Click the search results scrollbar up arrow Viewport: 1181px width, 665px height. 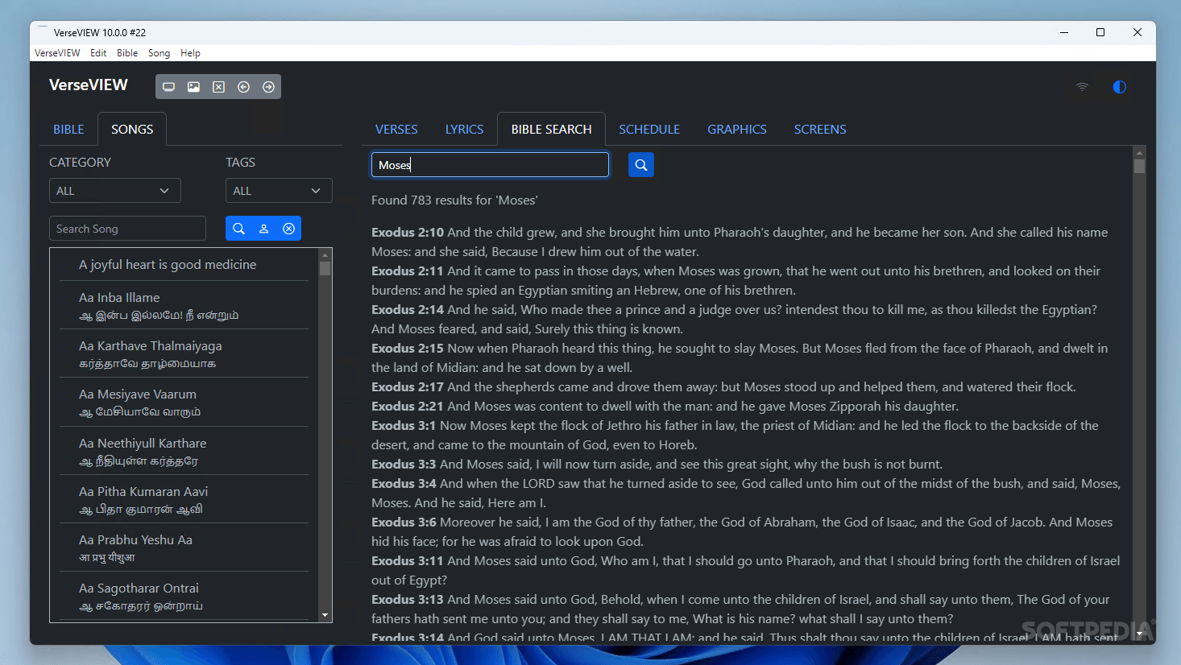coord(1139,152)
